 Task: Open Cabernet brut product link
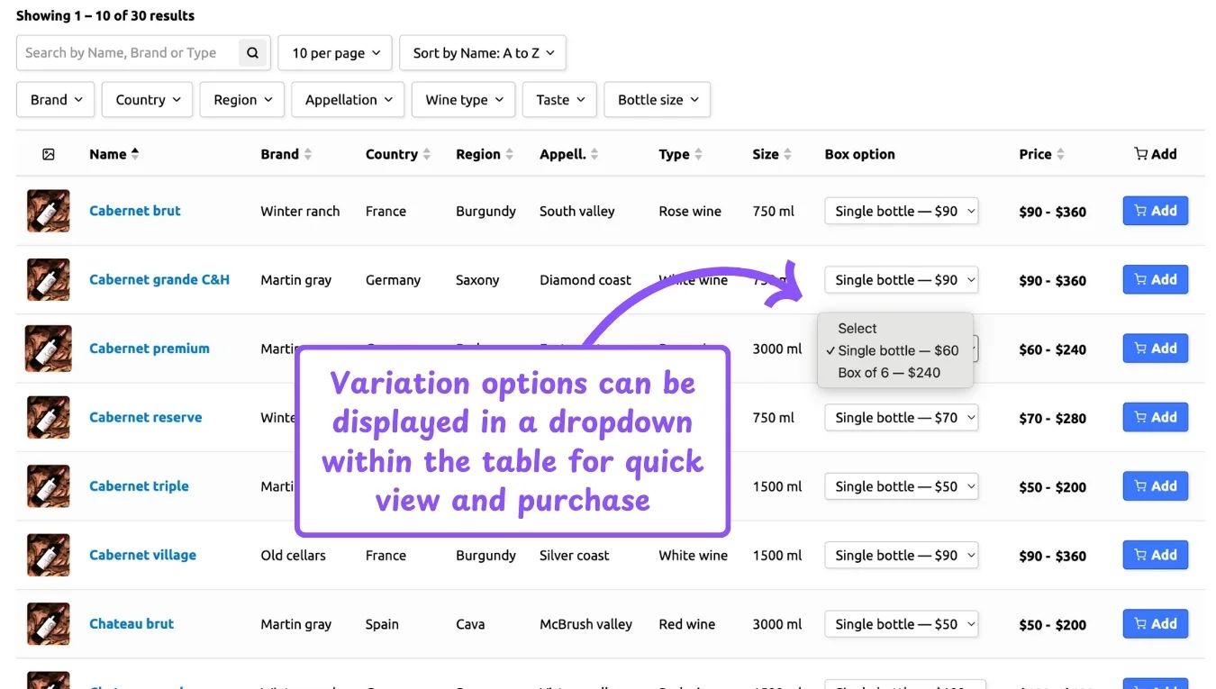[135, 211]
